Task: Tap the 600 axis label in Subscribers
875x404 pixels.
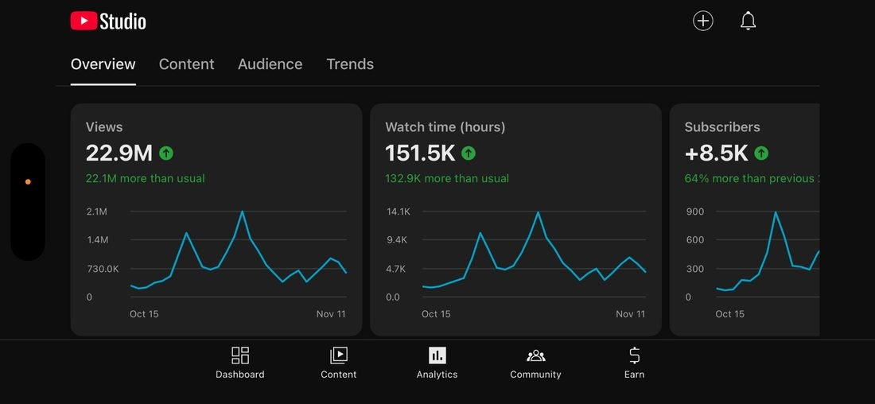Action: click(x=694, y=240)
